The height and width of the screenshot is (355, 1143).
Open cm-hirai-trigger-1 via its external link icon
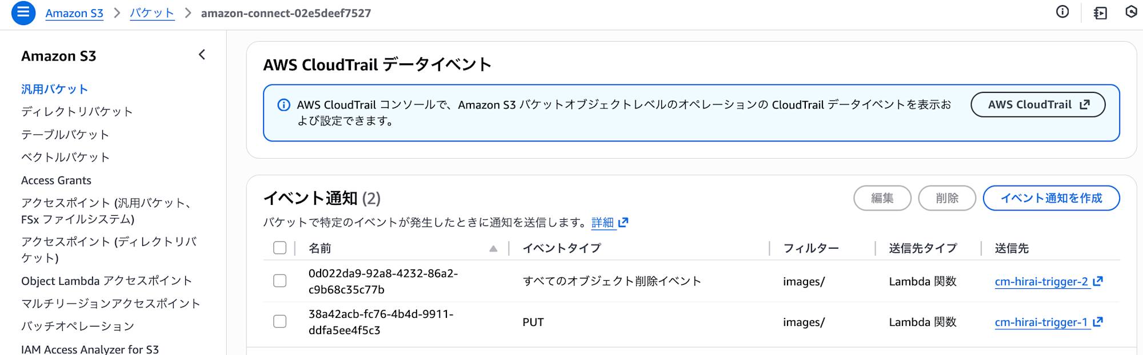click(x=1098, y=322)
